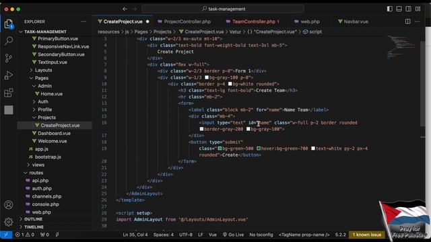Click the Go Live status bar button

pyautogui.click(x=233, y=235)
